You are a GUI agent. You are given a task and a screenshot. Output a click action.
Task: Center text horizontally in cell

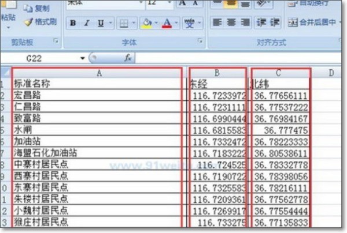point(231,23)
